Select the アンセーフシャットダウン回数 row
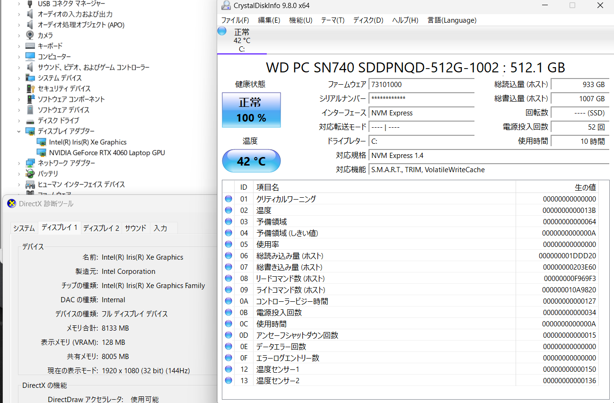 (411, 335)
